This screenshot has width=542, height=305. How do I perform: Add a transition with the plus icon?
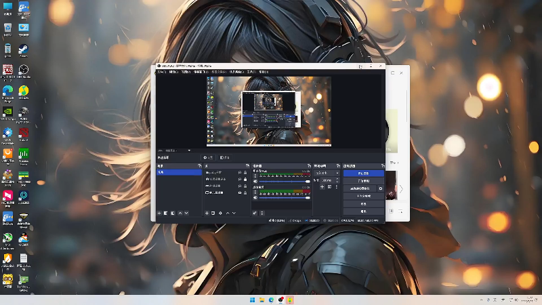tap(322, 187)
